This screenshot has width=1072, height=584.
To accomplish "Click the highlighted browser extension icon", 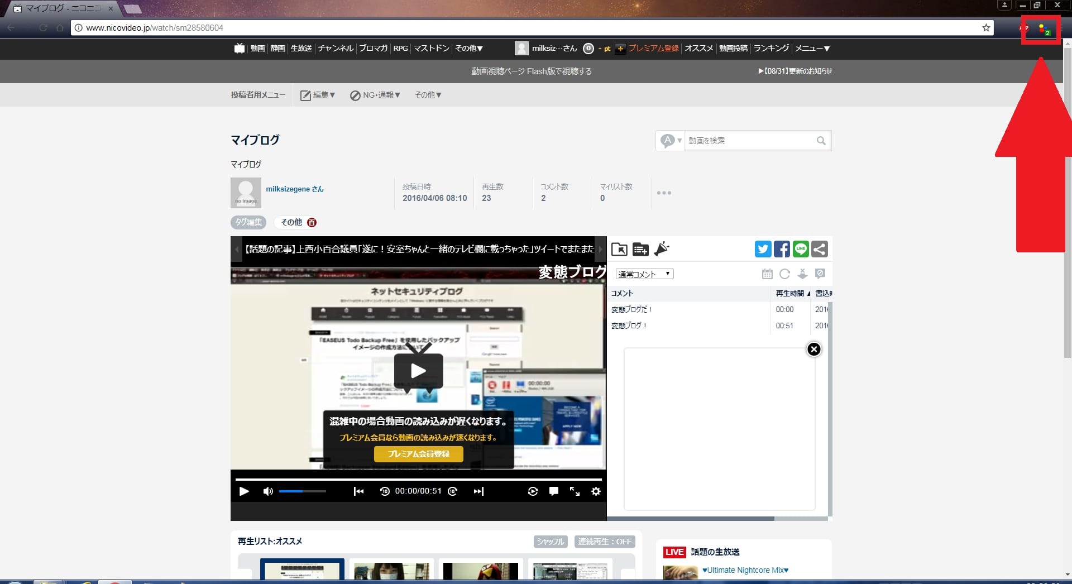I will tap(1044, 30).
